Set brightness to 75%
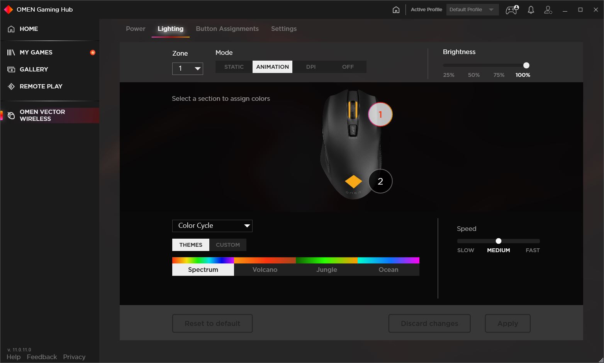The width and height of the screenshot is (604, 363). tap(499, 75)
